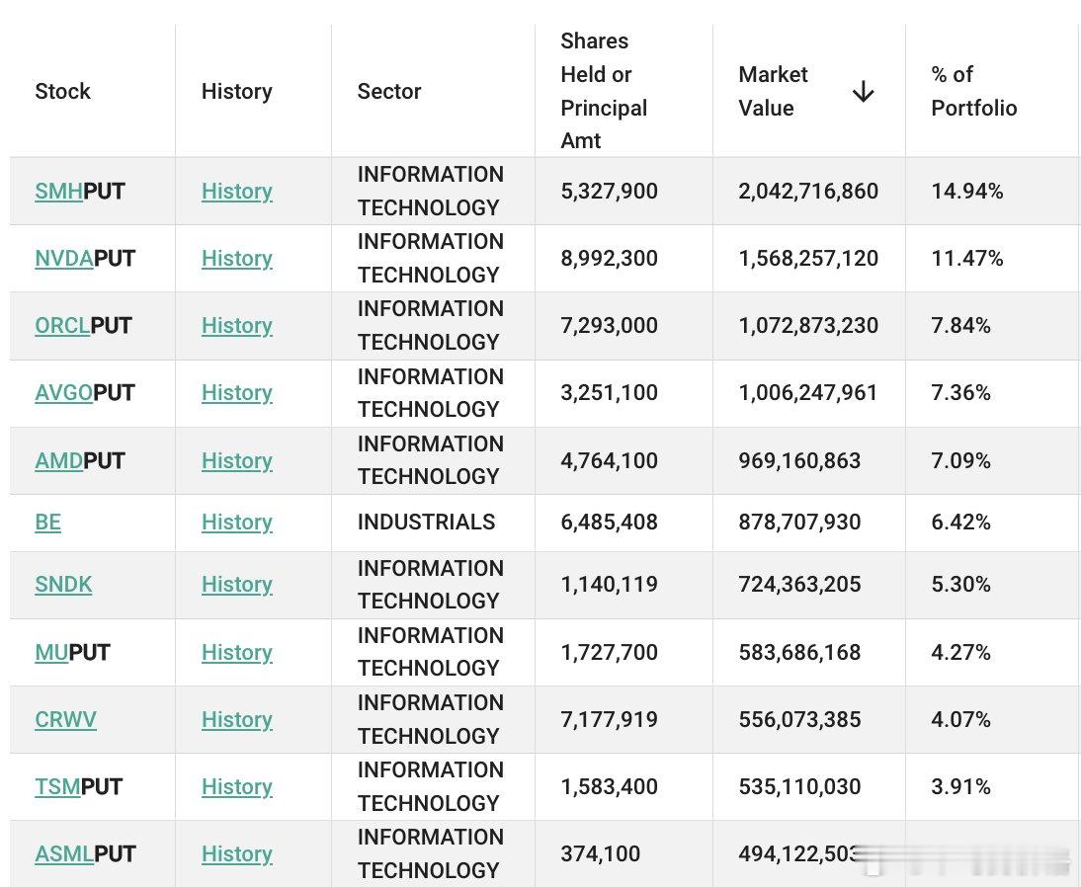Select shares value 374,100
This screenshot has width=1081, height=887.
coord(601,854)
